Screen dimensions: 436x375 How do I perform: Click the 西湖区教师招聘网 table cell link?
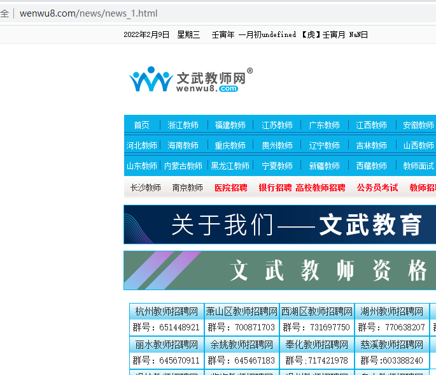[x=316, y=312]
